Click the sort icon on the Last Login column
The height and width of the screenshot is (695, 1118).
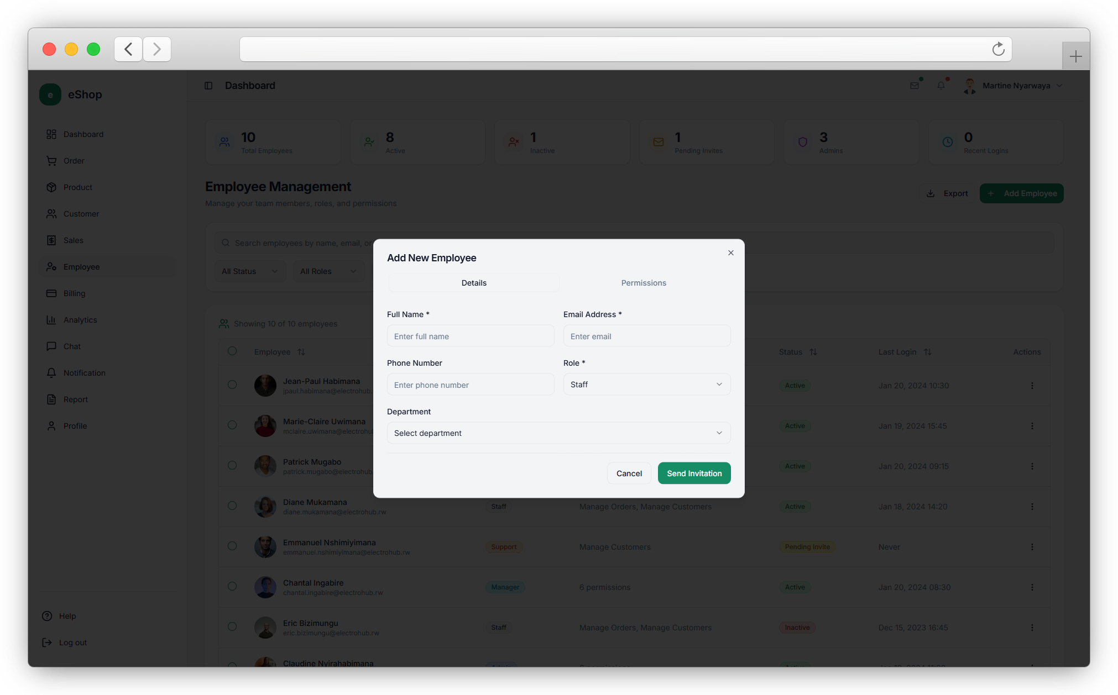pos(929,352)
